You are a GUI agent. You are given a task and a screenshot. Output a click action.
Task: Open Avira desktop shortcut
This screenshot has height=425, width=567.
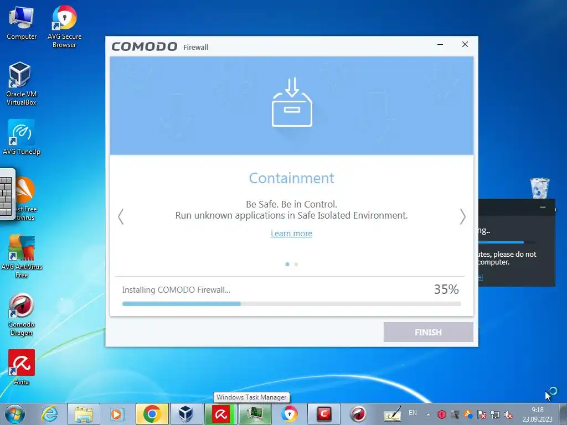pos(22,367)
